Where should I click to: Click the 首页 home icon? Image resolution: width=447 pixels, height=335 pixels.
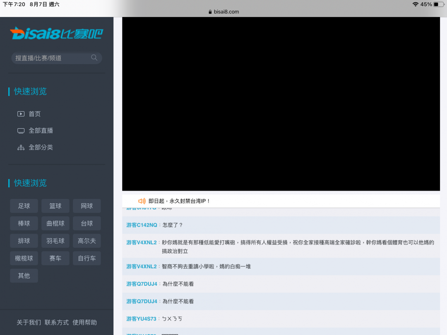(x=21, y=114)
